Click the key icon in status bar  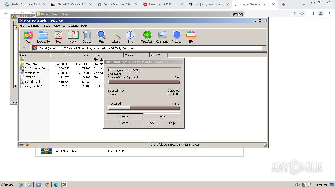pos(26,144)
